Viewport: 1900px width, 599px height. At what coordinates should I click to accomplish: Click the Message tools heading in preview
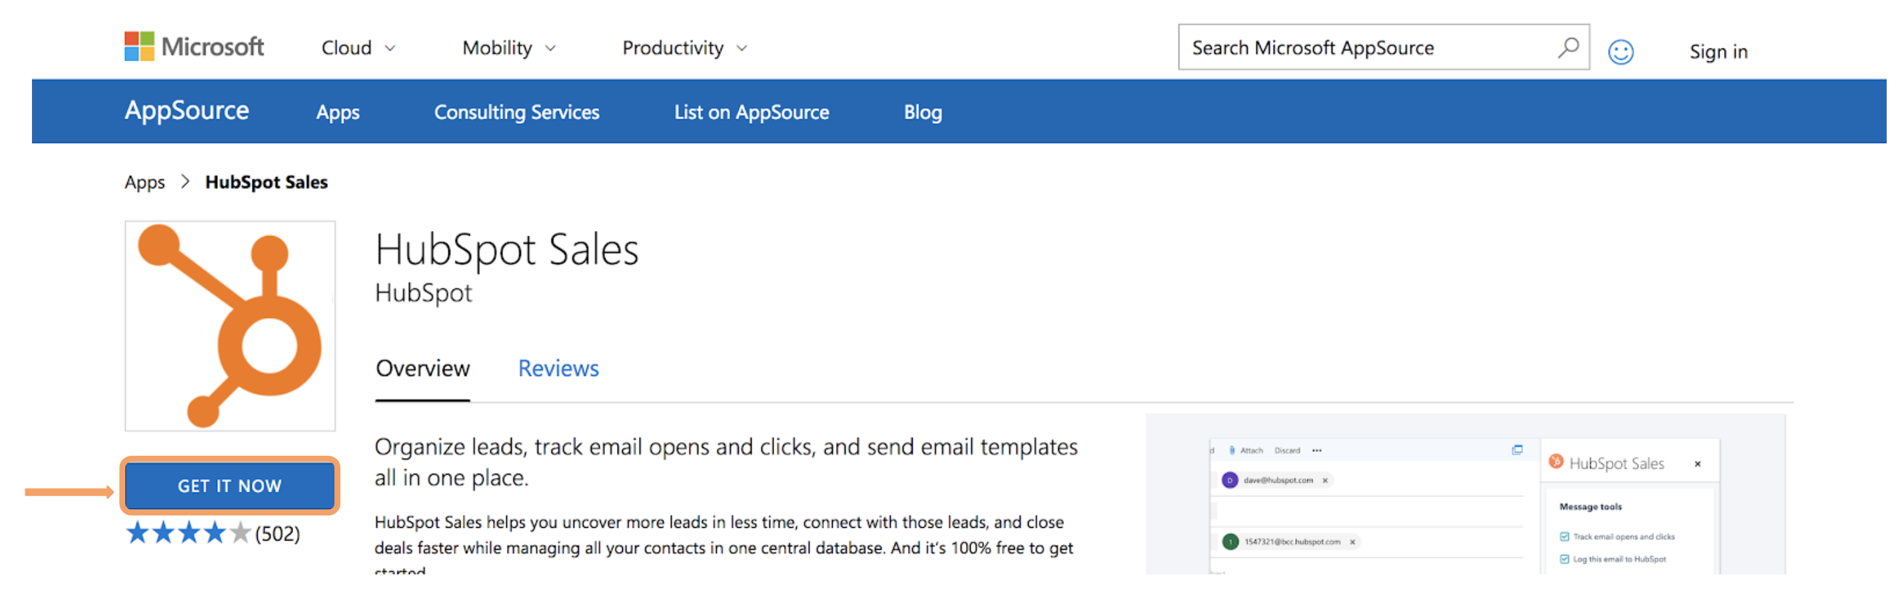[1590, 507]
